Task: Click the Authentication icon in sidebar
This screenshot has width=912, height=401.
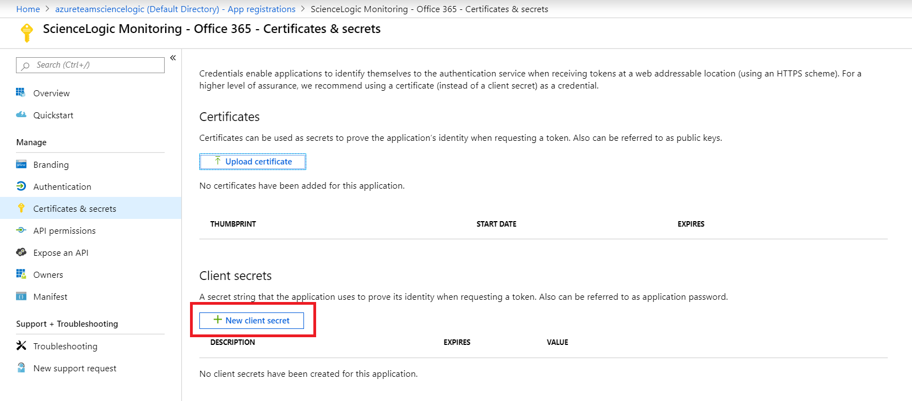Action: coord(21,186)
